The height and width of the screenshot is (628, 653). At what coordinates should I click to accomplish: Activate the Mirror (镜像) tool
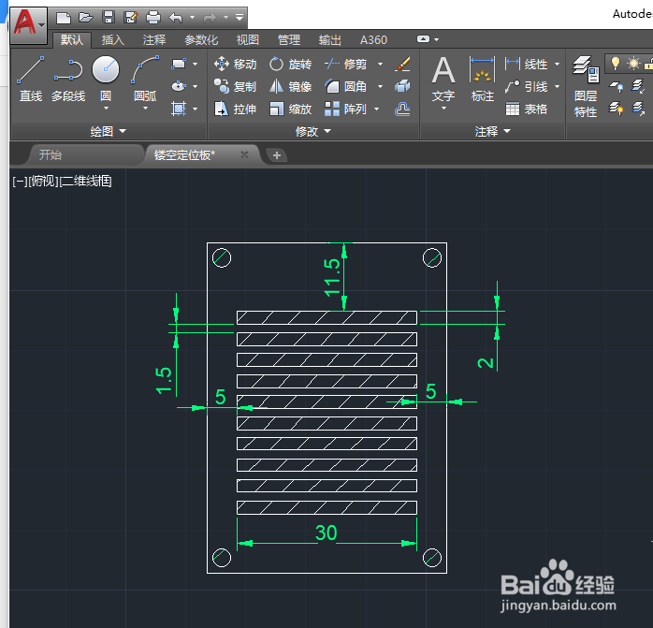click(x=290, y=87)
